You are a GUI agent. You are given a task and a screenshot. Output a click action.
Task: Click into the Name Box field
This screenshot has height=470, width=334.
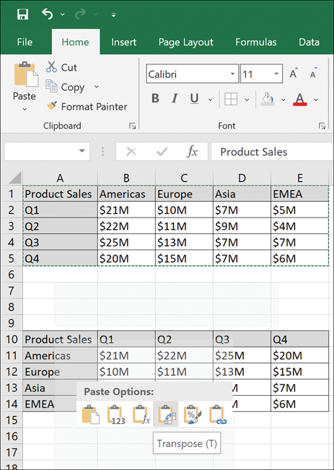coord(40,151)
